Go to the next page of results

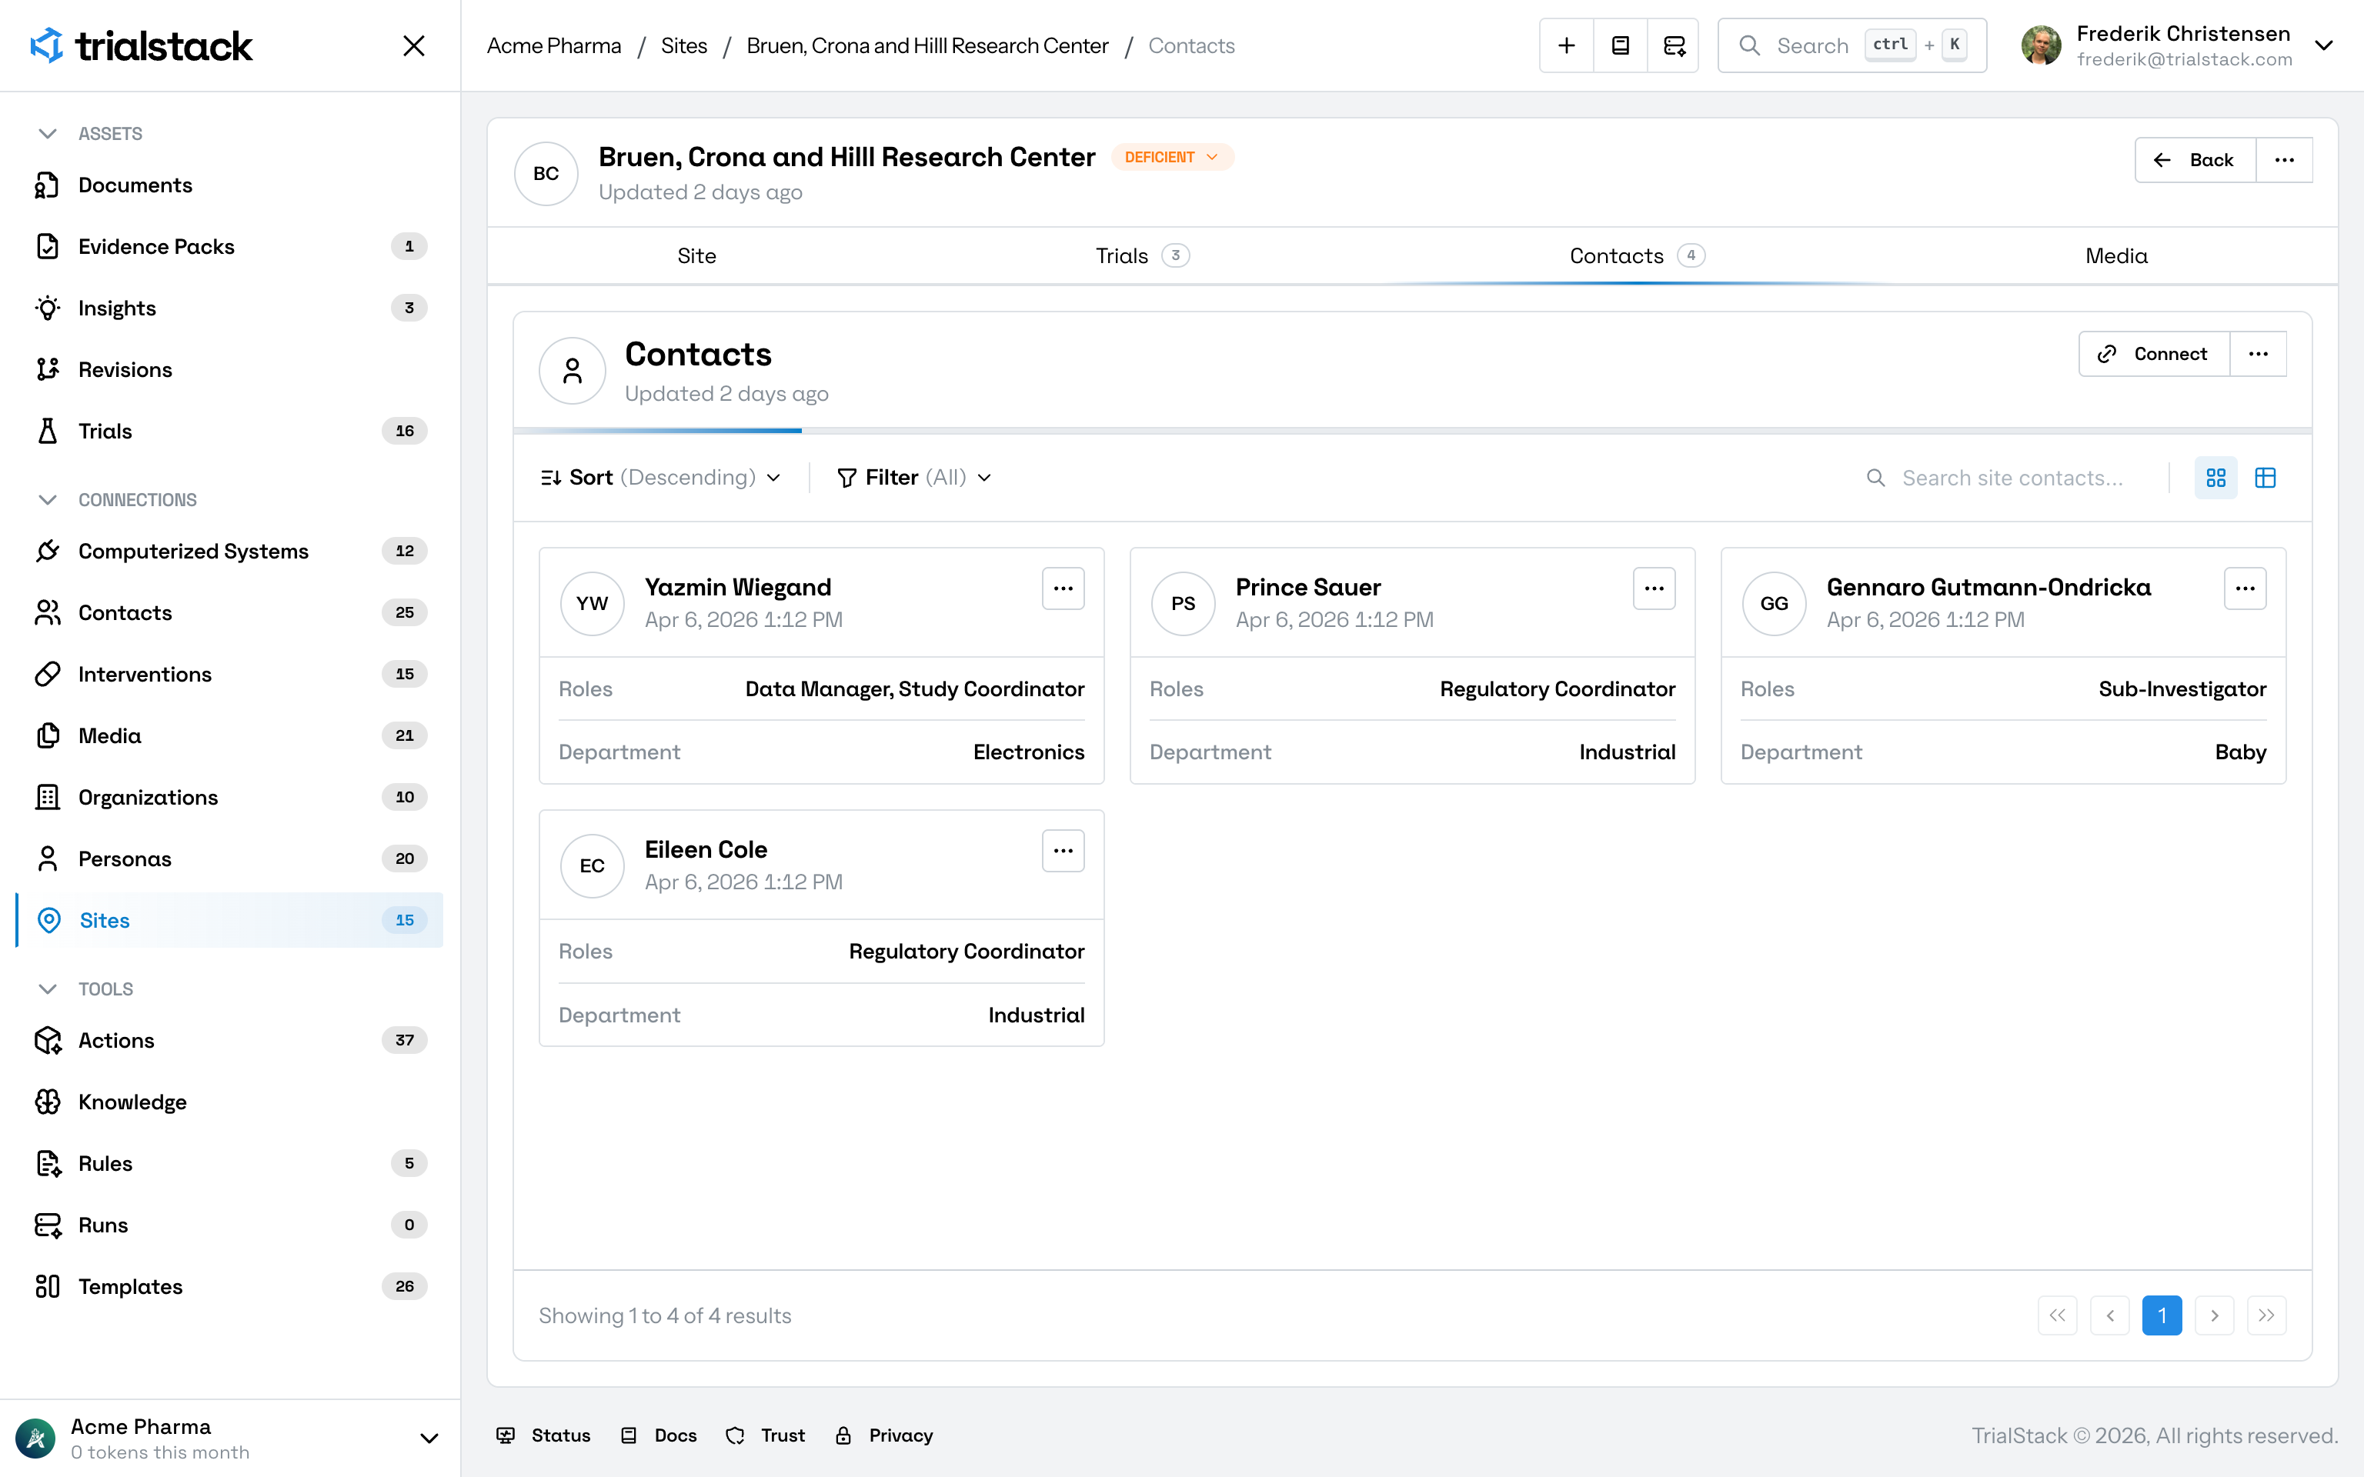[2215, 1315]
